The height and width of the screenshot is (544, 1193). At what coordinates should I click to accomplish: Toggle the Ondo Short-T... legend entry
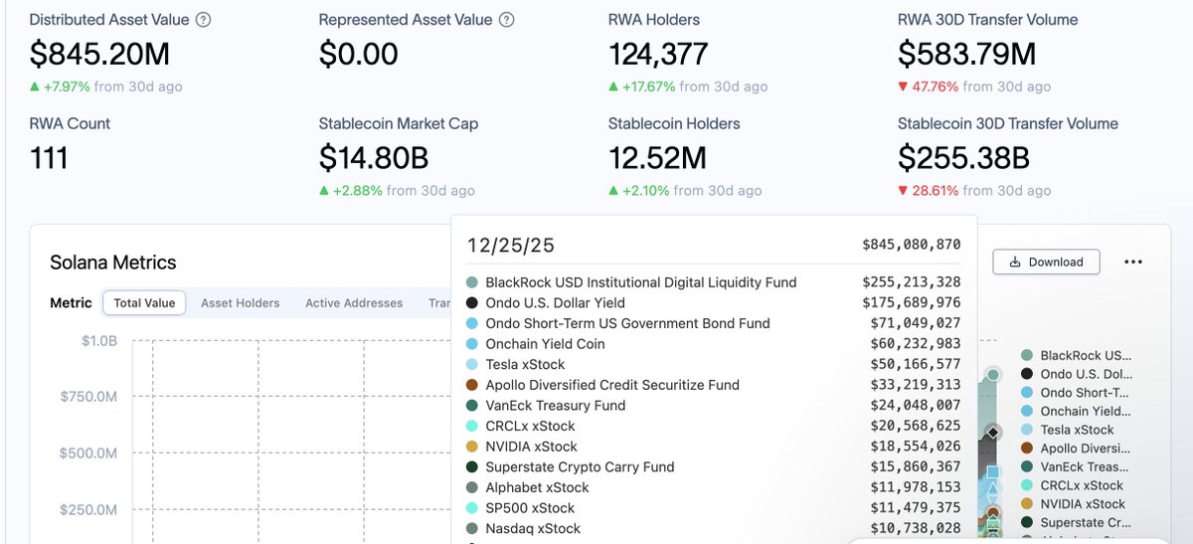(1077, 393)
